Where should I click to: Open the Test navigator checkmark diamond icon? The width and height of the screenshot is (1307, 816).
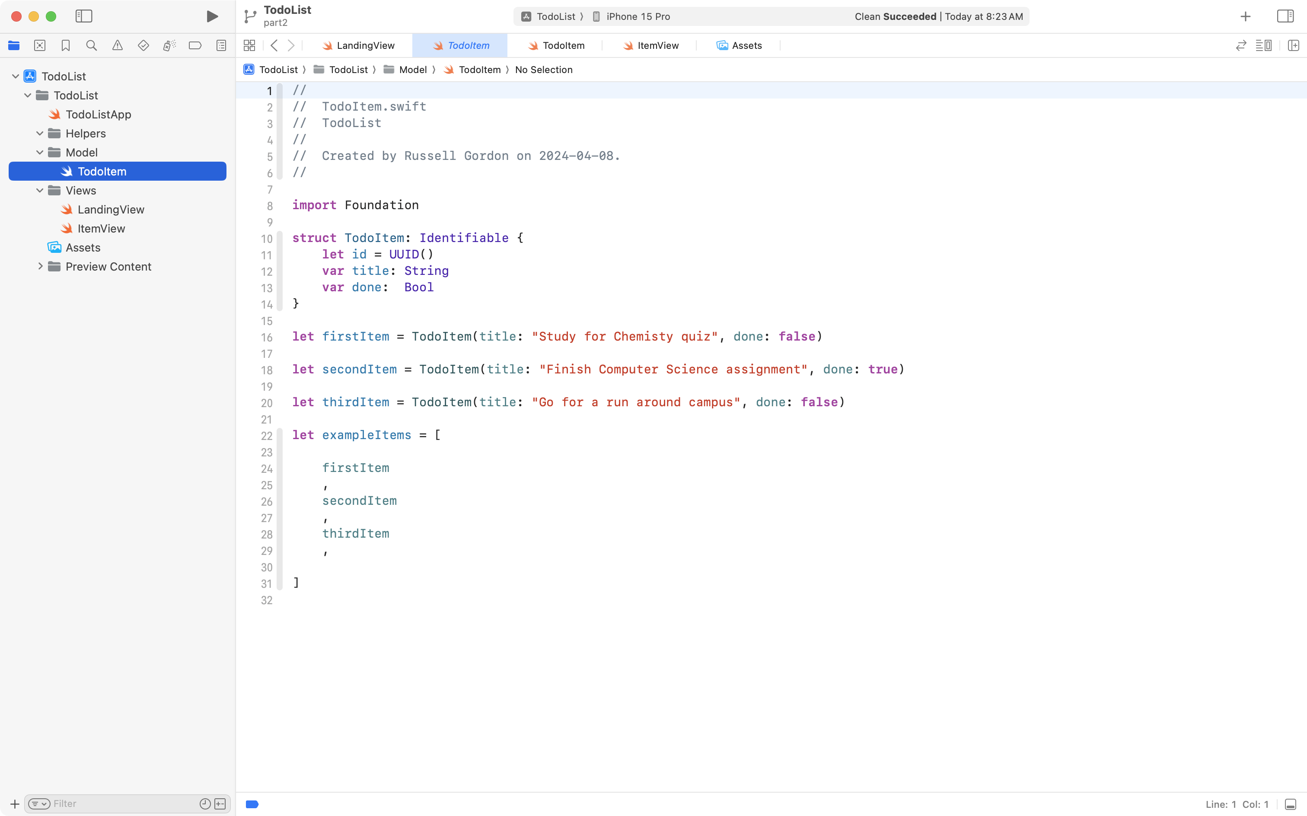(143, 45)
